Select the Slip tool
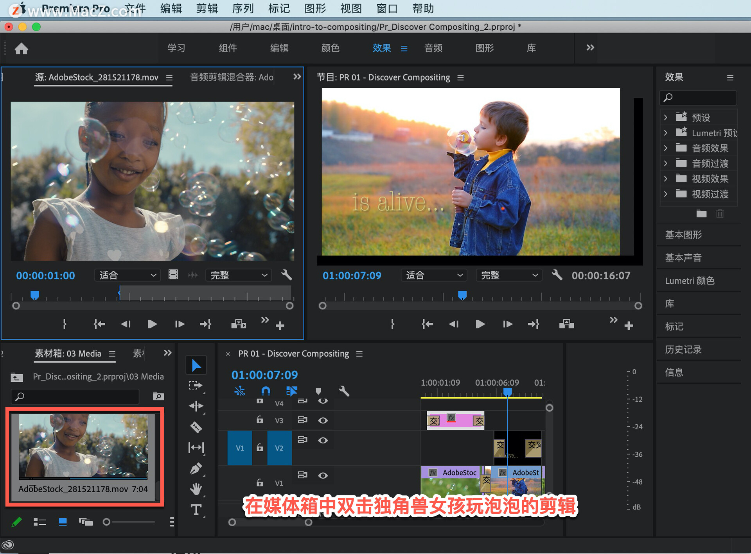Screen dimensions: 751x554 coord(196,448)
